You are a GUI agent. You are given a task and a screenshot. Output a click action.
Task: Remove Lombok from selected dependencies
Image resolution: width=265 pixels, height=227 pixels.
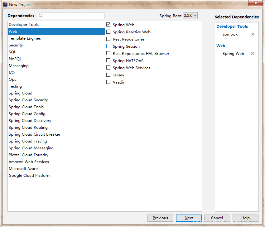[x=253, y=34]
